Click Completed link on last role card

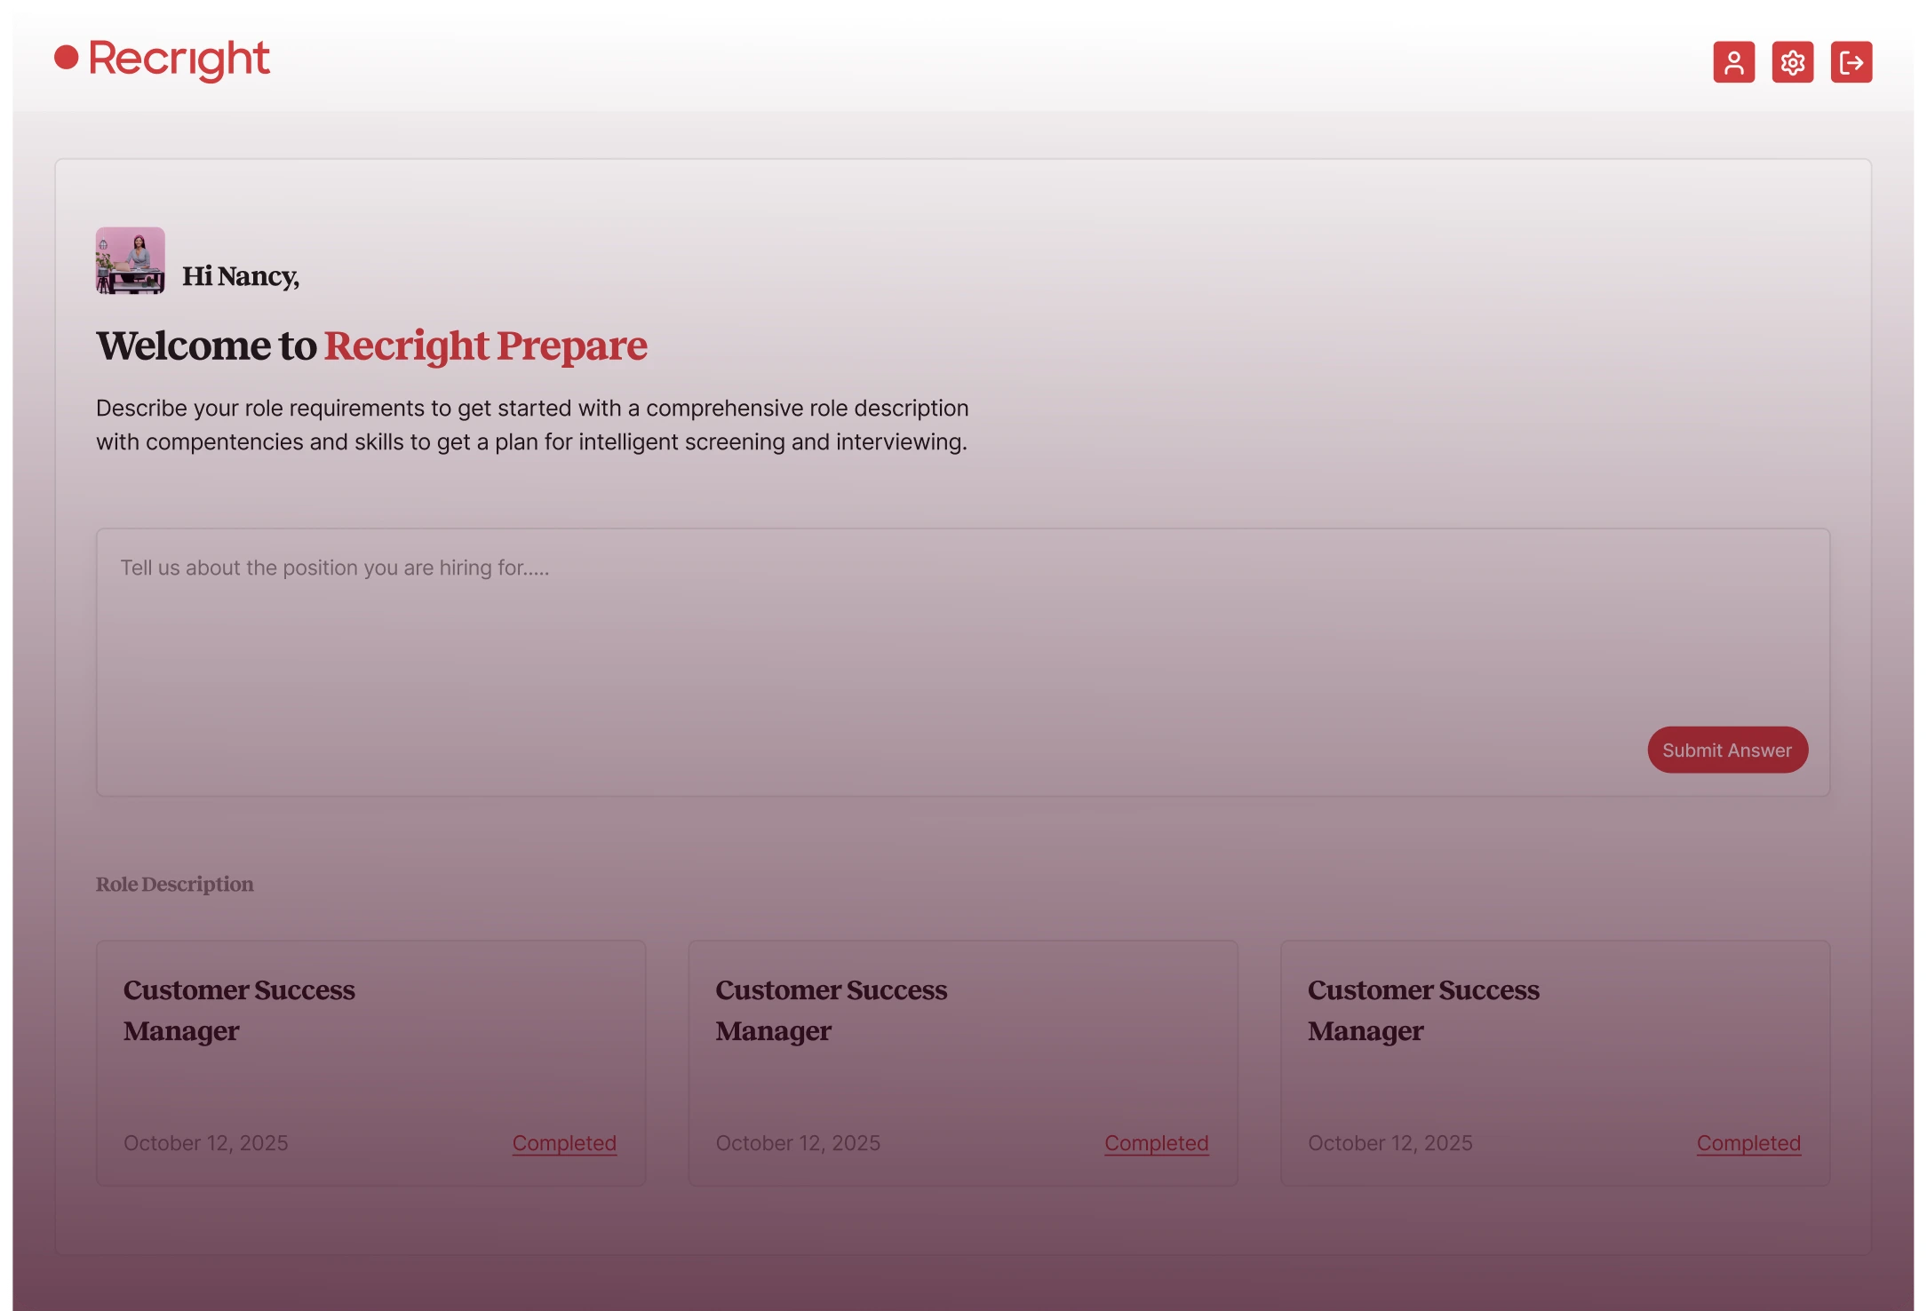tap(1748, 1143)
